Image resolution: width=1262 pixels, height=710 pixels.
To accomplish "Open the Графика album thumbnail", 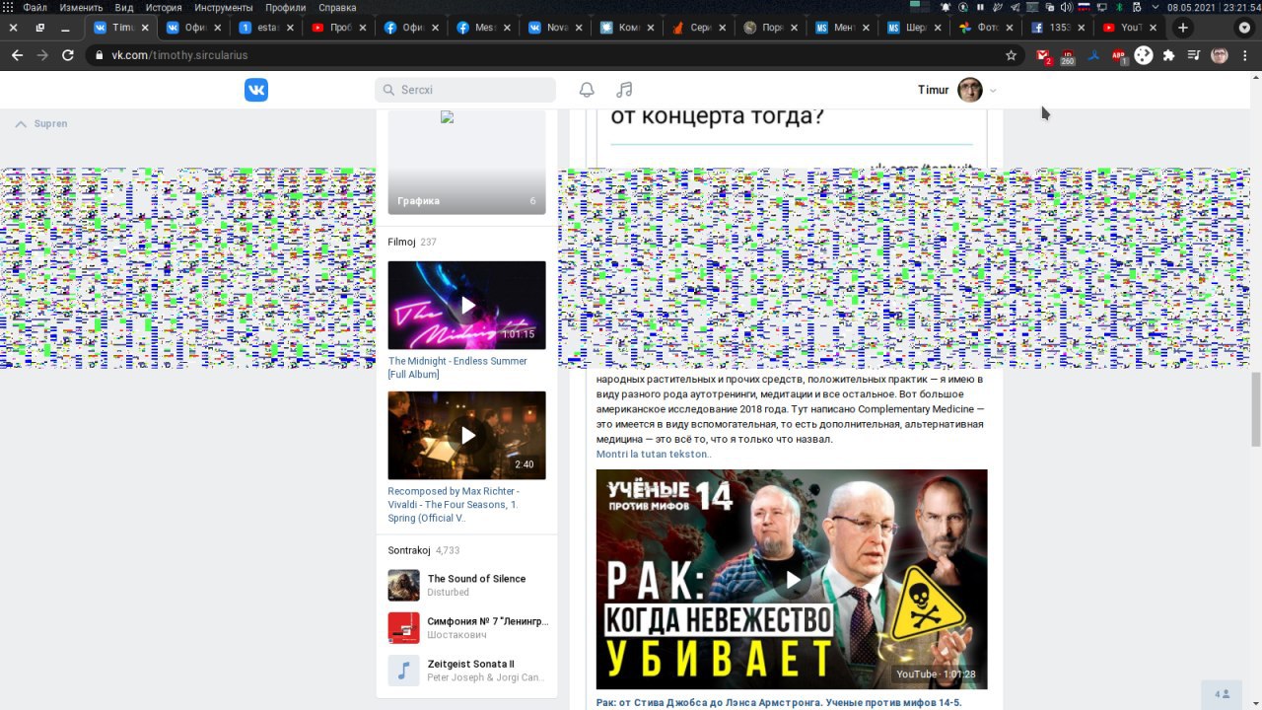I will coord(466,163).
